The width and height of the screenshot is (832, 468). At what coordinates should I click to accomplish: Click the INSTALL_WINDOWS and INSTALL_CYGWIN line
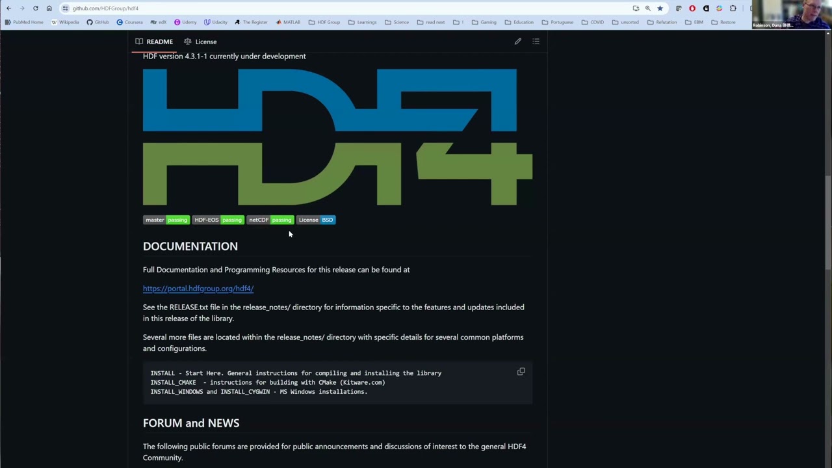(259, 392)
